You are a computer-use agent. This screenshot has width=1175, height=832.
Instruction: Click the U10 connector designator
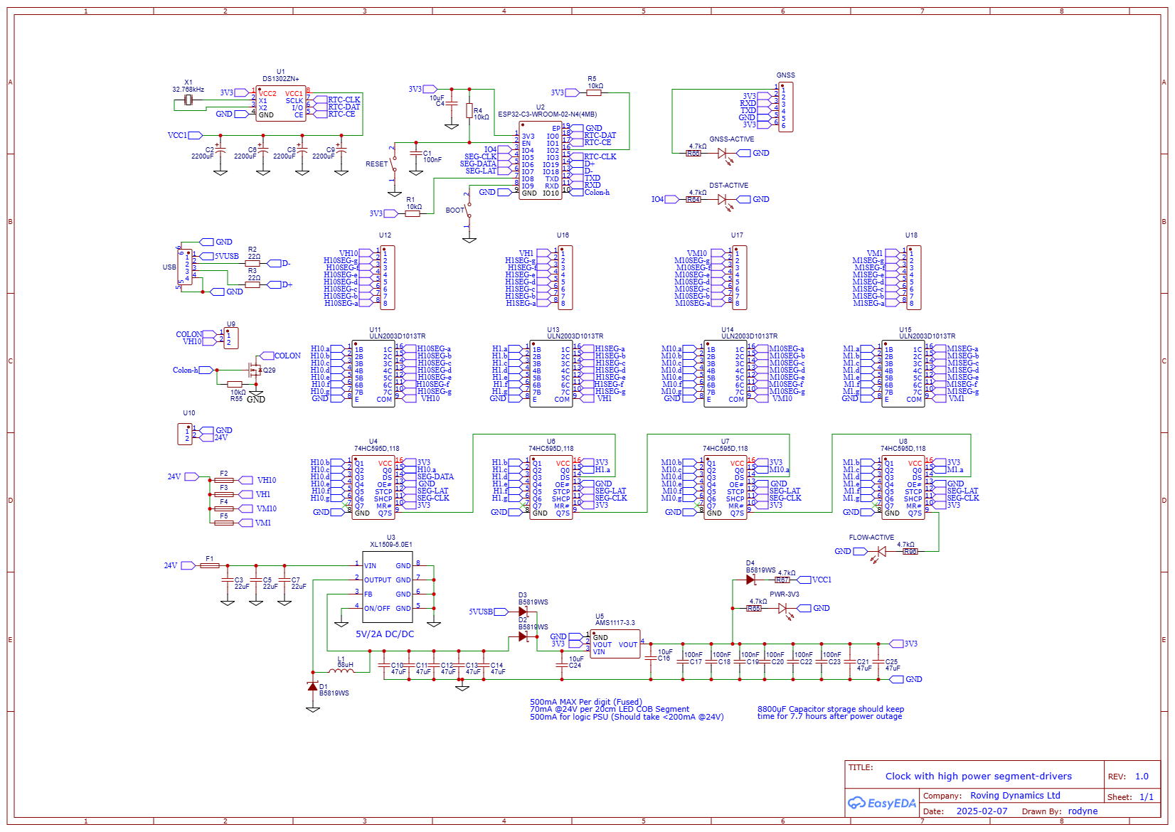[x=188, y=413]
